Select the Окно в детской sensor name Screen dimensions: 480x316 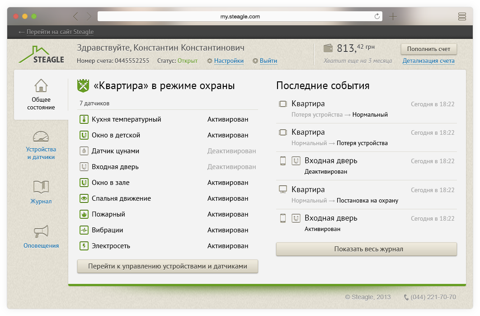tap(116, 135)
